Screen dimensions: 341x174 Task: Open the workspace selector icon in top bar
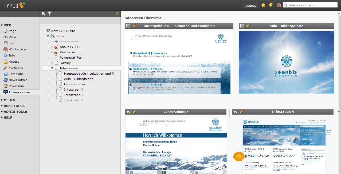279,5
